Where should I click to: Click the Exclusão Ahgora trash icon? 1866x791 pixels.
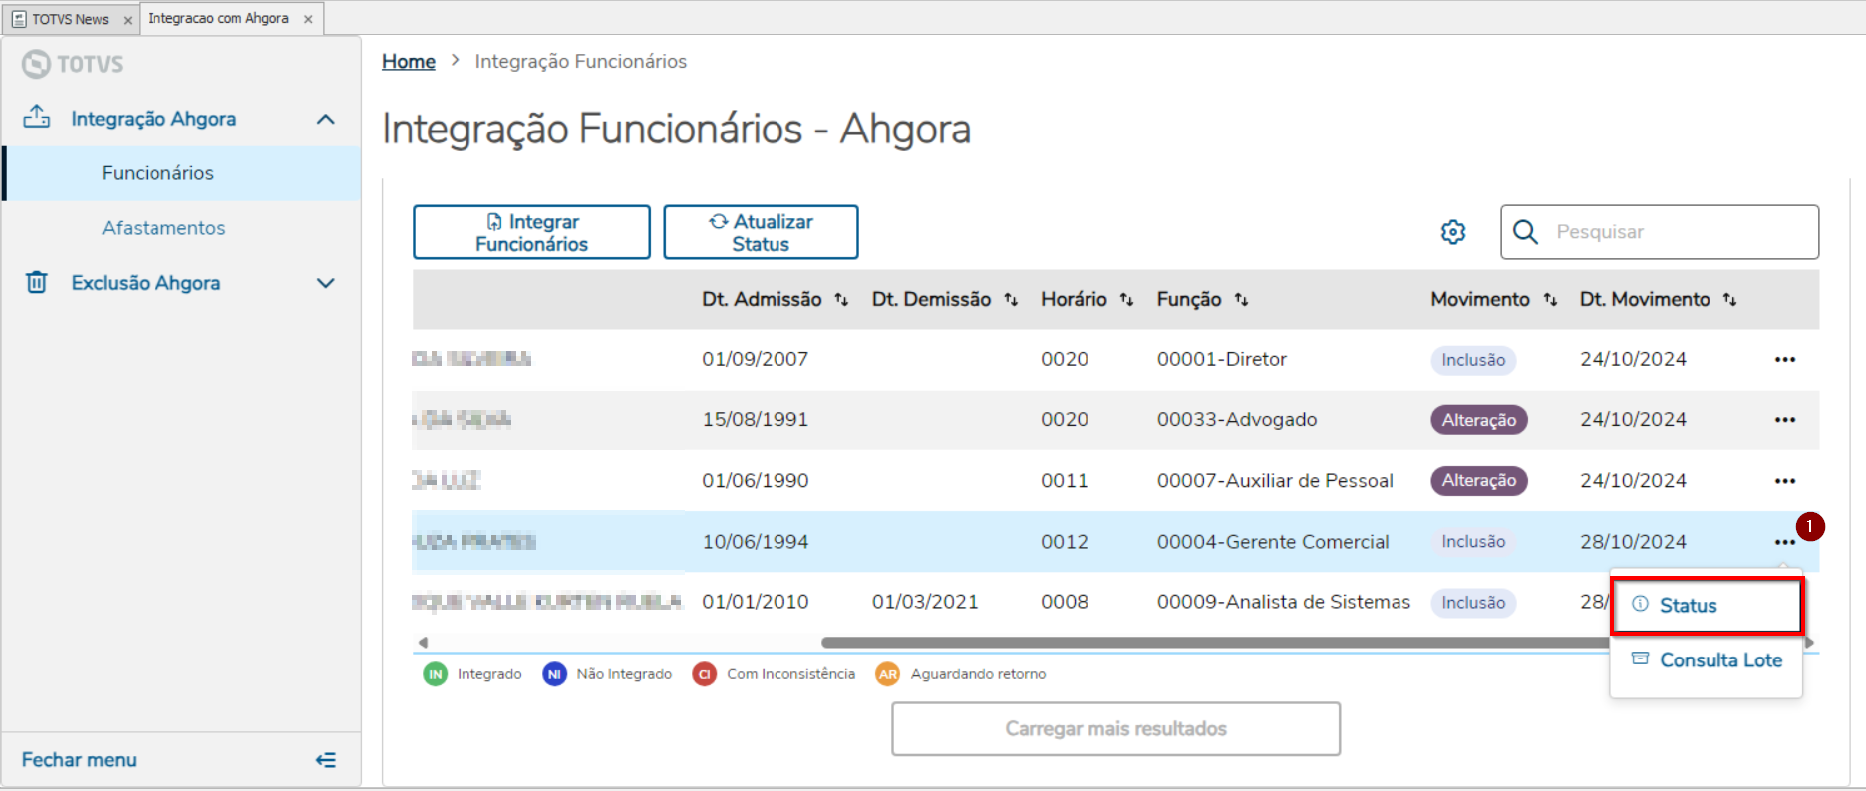[37, 282]
